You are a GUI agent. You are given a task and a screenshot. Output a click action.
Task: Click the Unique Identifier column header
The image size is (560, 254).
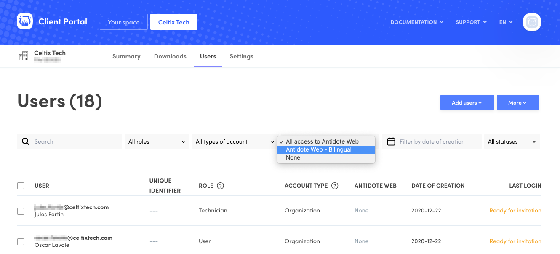165,186
